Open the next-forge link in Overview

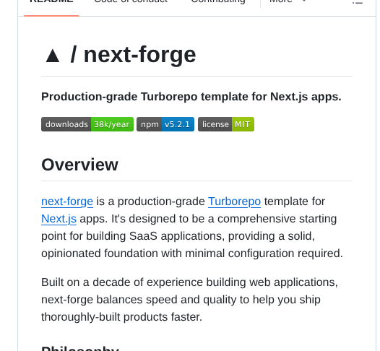[x=67, y=201]
